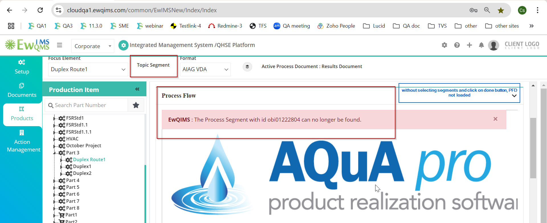The image size is (547, 223).
Task: Open the QA meeting Zoom bookmark
Action: pyautogui.click(x=292, y=26)
